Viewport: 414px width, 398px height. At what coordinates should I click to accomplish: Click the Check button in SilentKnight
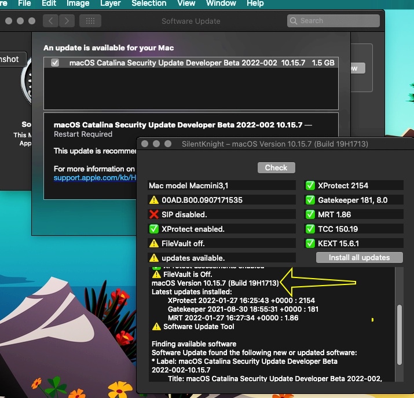(x=276, y=167)
